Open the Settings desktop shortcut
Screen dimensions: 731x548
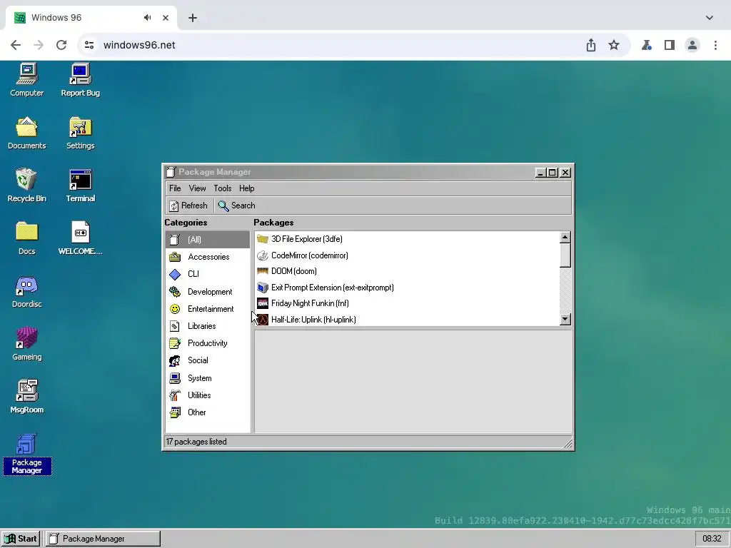pos(80,132)
